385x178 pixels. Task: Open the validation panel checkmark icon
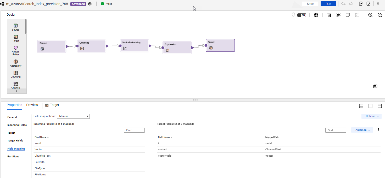[x=369, y=4]
